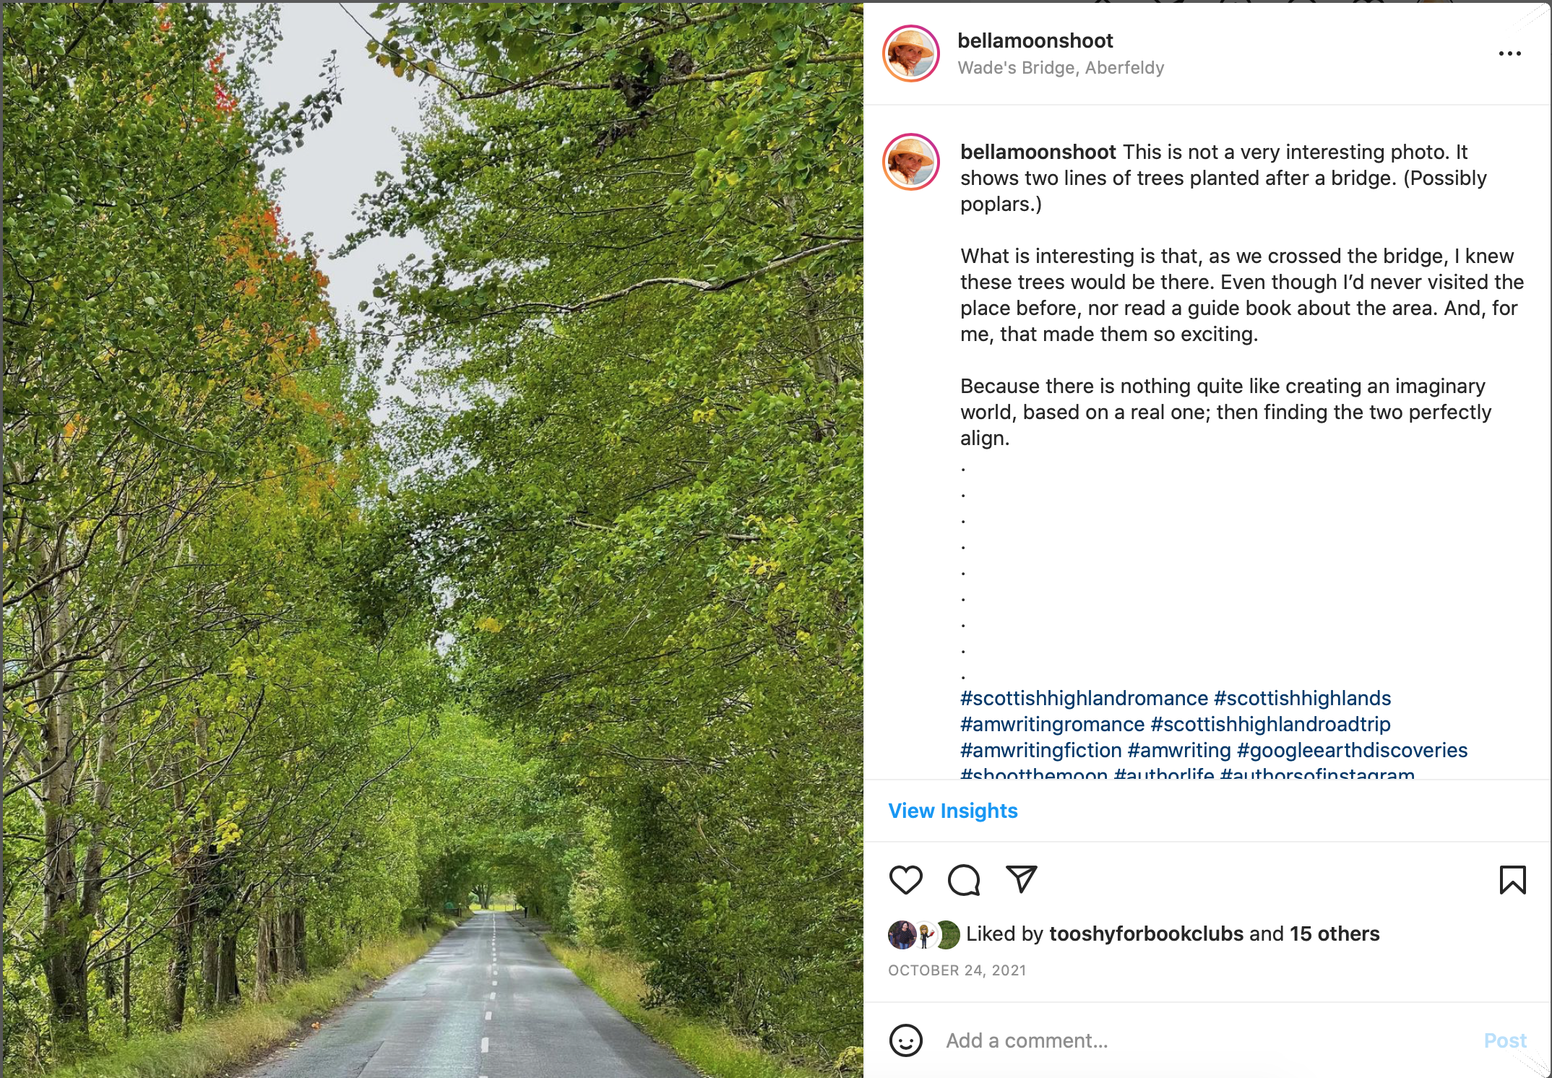The width and height of the screenshot is (1552, 1078).
Task: Open the bellamoonshoot username in header
Action: click(1035, 40)
